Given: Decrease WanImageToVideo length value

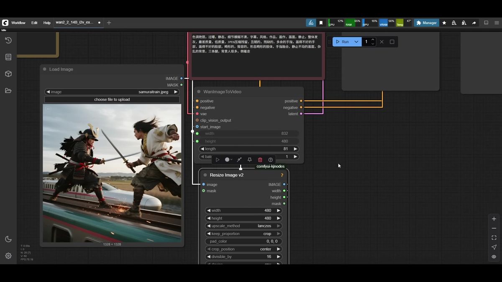Looking at the screenshot, I should [x=202, y=149].
